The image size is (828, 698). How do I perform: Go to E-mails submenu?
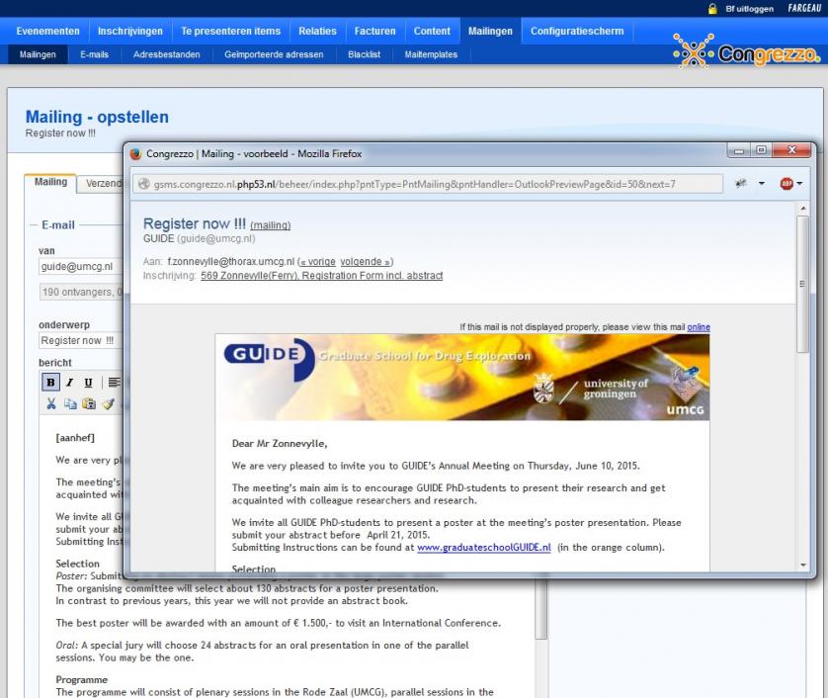(x=95, y=54)
